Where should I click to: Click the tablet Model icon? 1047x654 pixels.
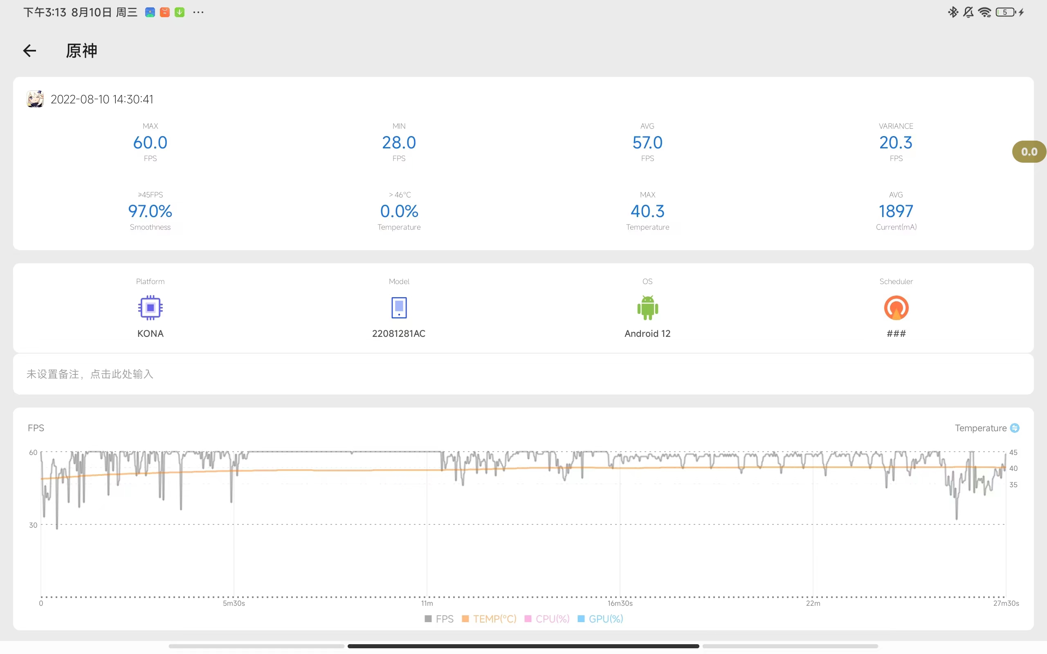(x=398, y=307)
